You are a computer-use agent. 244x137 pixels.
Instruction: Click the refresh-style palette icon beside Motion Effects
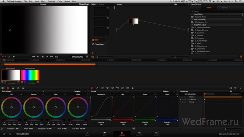tap(23, 88)
